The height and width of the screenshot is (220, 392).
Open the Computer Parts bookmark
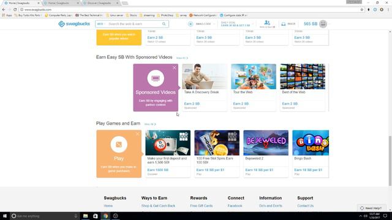tap(58, 15)
